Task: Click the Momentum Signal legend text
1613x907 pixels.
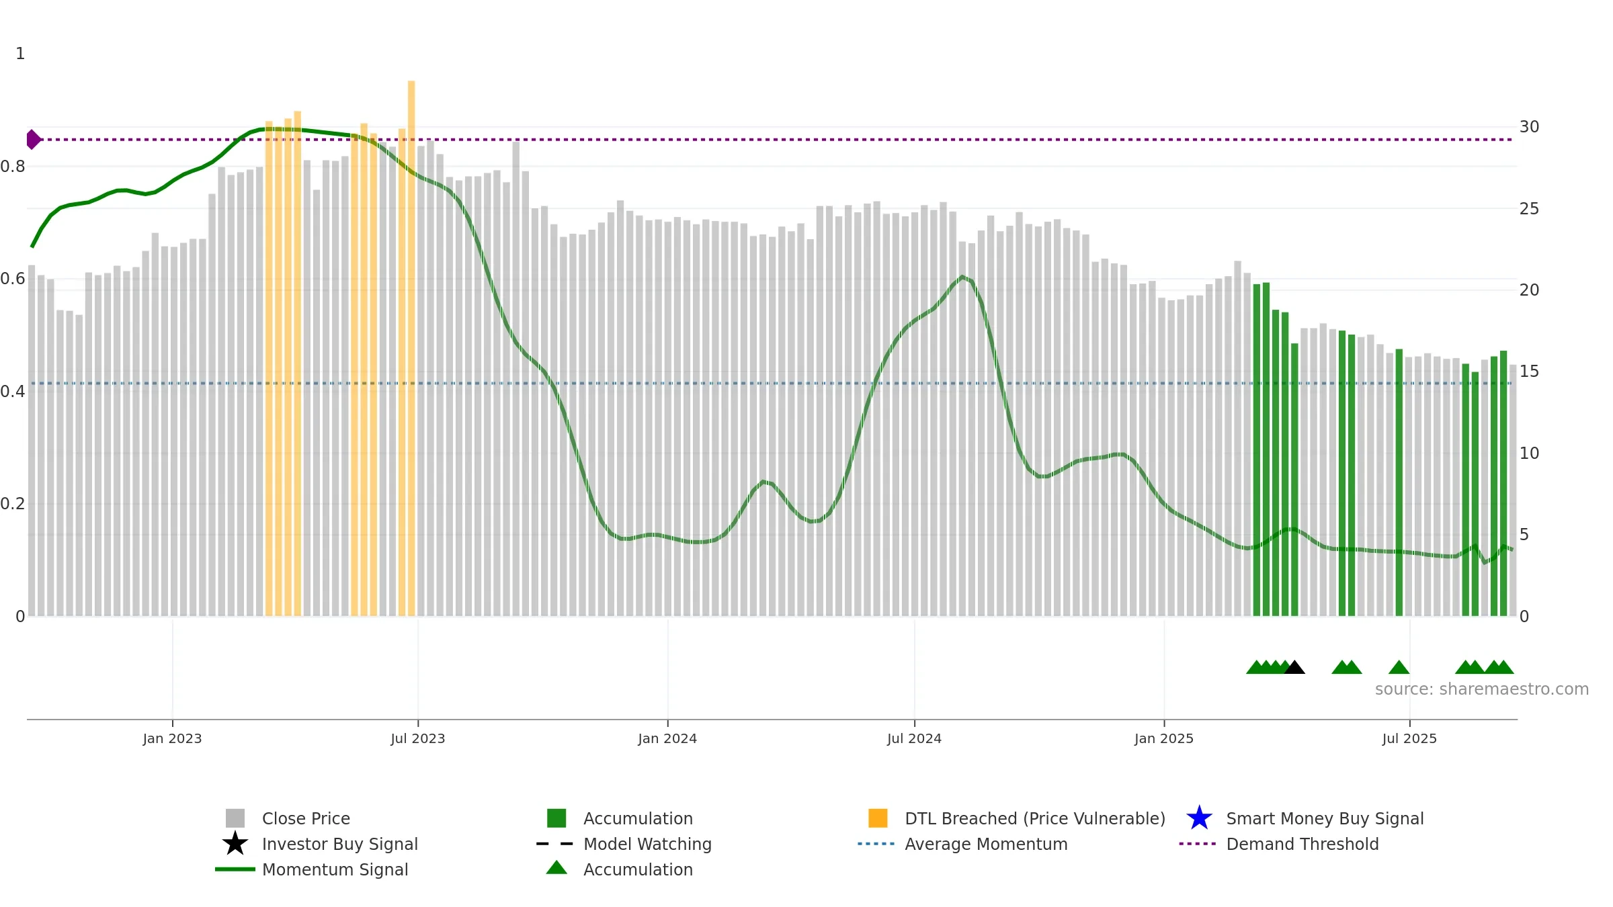Action: click(x=335, y=869)
